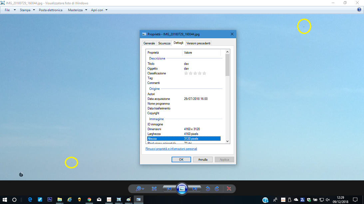Click the fit to window icon
The width and height of the screenshot is (364, 204).
coord(154,189)
